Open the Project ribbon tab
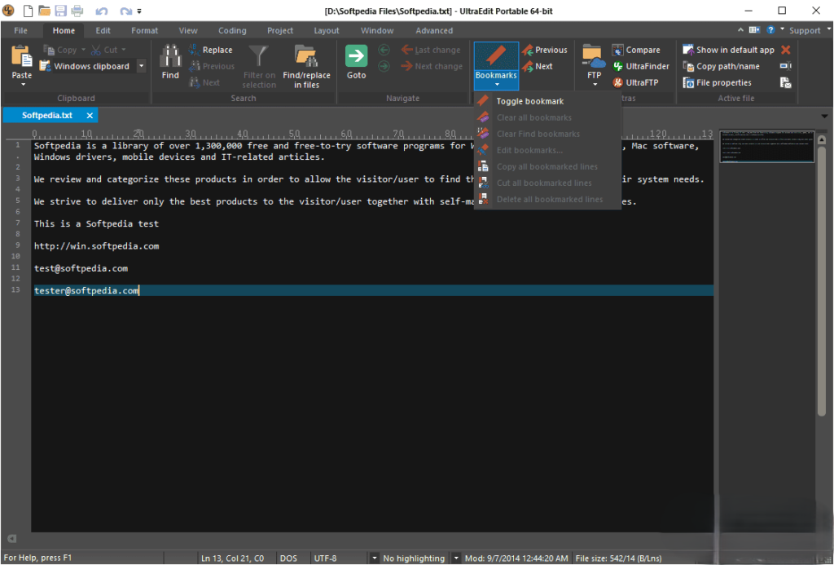 pos(280,31)
